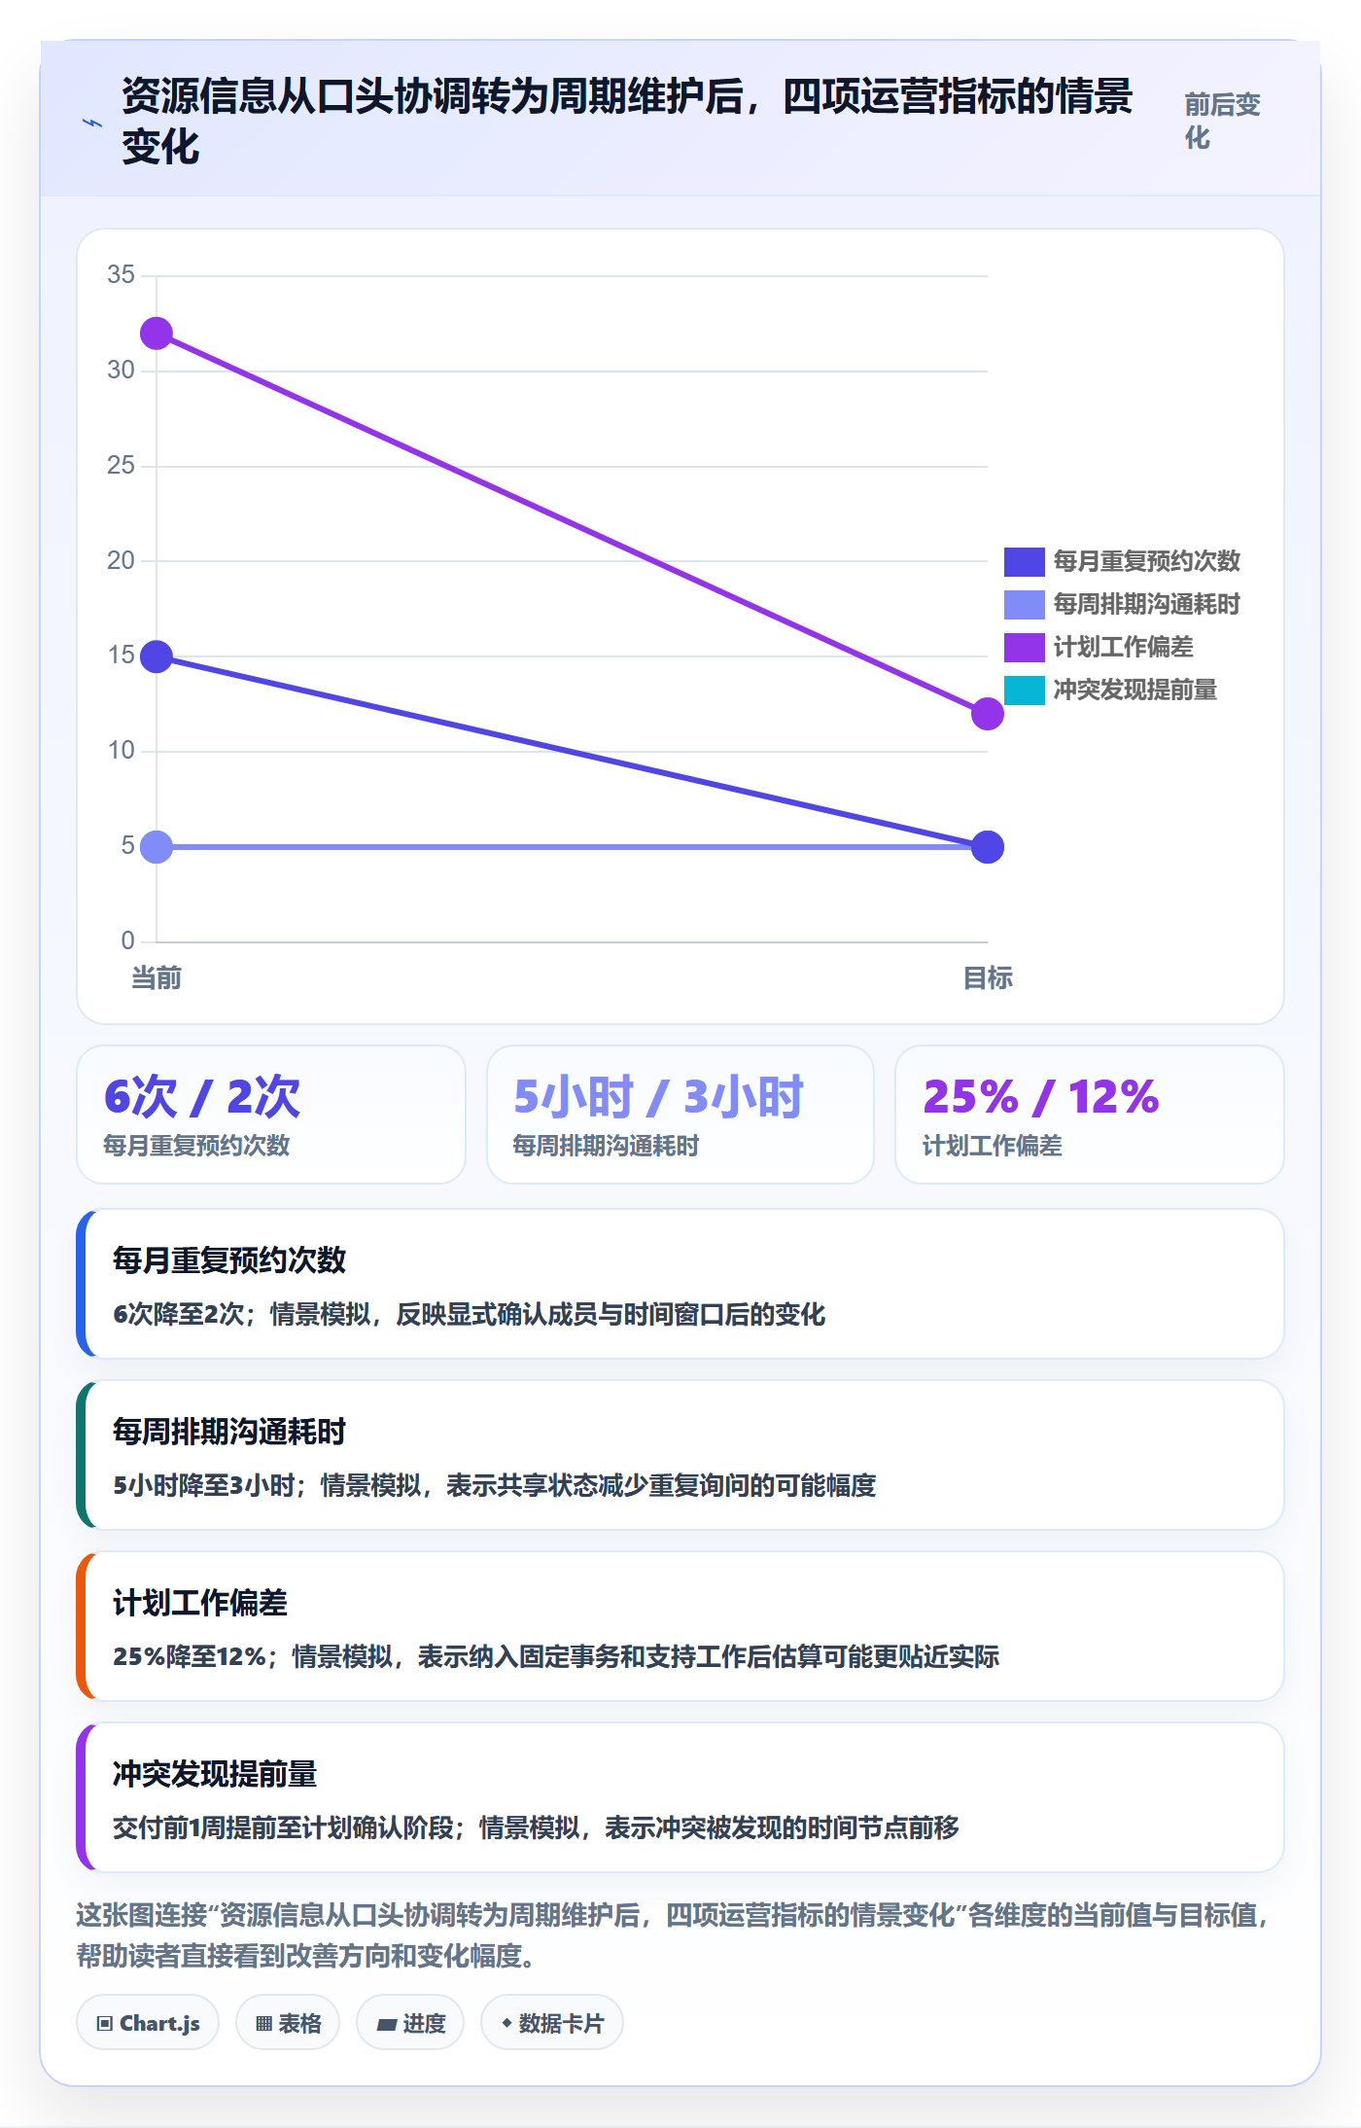1361x2128 pixels.
Task: Click the purple data point at 32
Action: tap(157, 334)
